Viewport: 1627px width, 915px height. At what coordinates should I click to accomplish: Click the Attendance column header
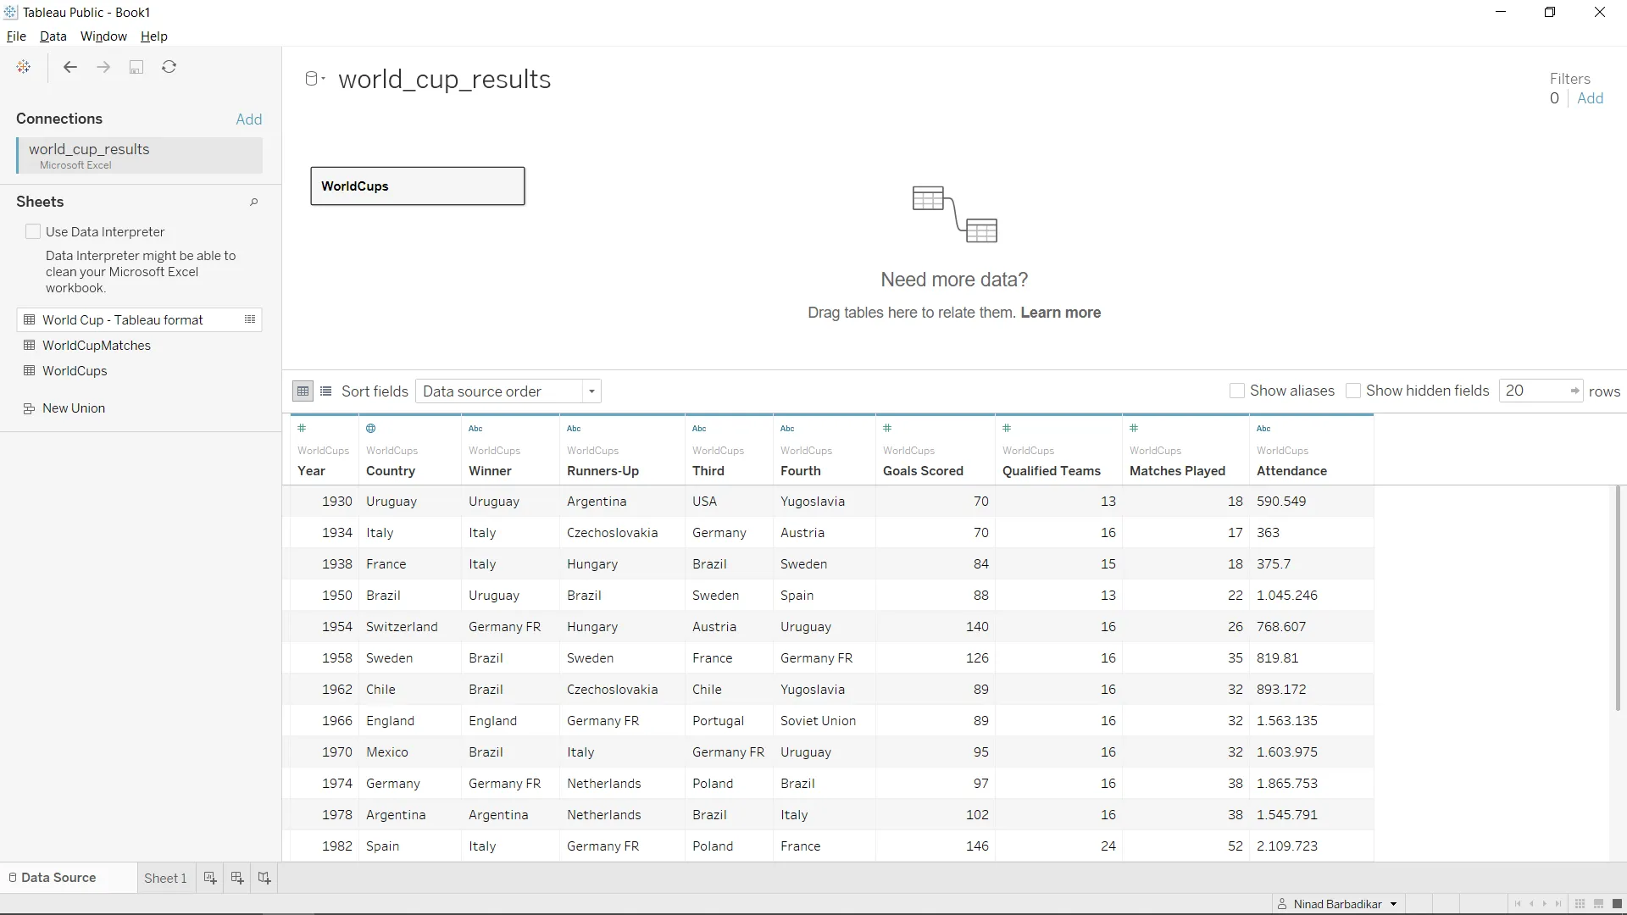1291,471
